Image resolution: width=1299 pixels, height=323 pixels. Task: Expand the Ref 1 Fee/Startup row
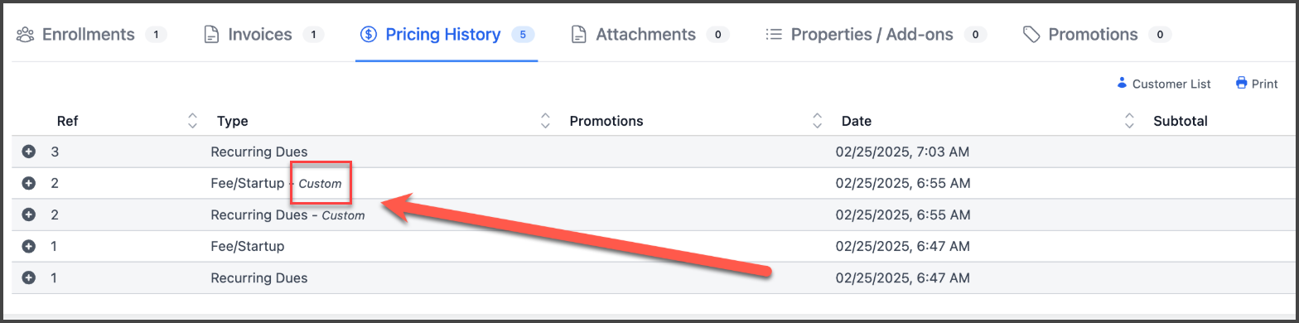tap(29, 247)
